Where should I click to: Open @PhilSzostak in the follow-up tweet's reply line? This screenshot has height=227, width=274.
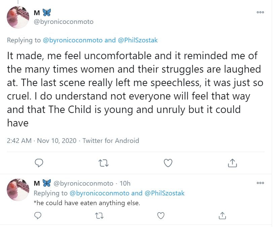point(164,193)
